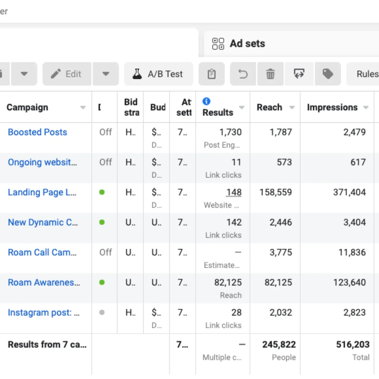Screen dimensions: 379x379
Task: Click the clipboard duplicate icon
Action: pos(211,74)
